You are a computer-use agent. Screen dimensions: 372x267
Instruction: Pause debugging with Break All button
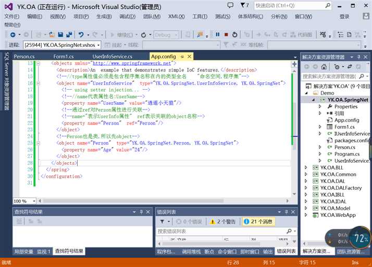[218, 35]
